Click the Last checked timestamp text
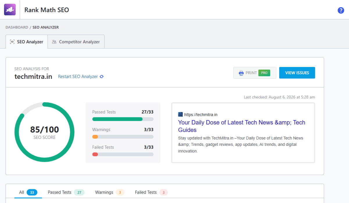 279,97
